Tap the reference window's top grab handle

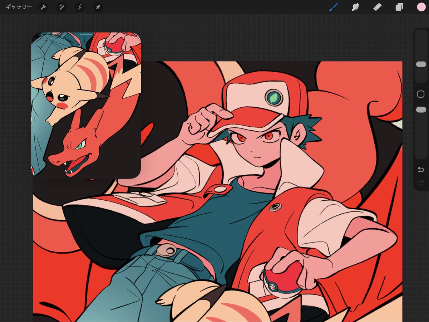pyautogui.click(x=86, y=34)
